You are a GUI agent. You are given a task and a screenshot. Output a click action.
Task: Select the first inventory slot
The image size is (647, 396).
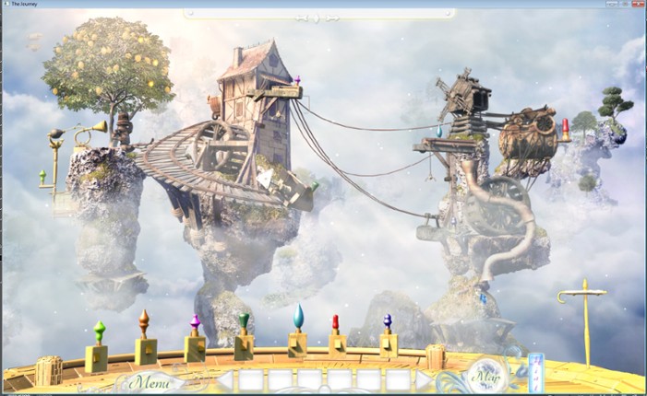pos(250,379)
